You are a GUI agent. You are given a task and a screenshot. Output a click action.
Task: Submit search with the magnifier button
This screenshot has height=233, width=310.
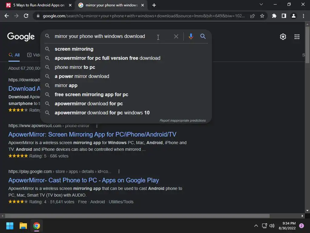(x=203, y=36)
